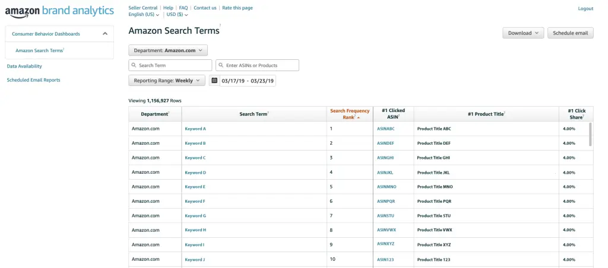Click the Logout link
This screenshot has height=268, width=608.
click(x=585, y=8)
